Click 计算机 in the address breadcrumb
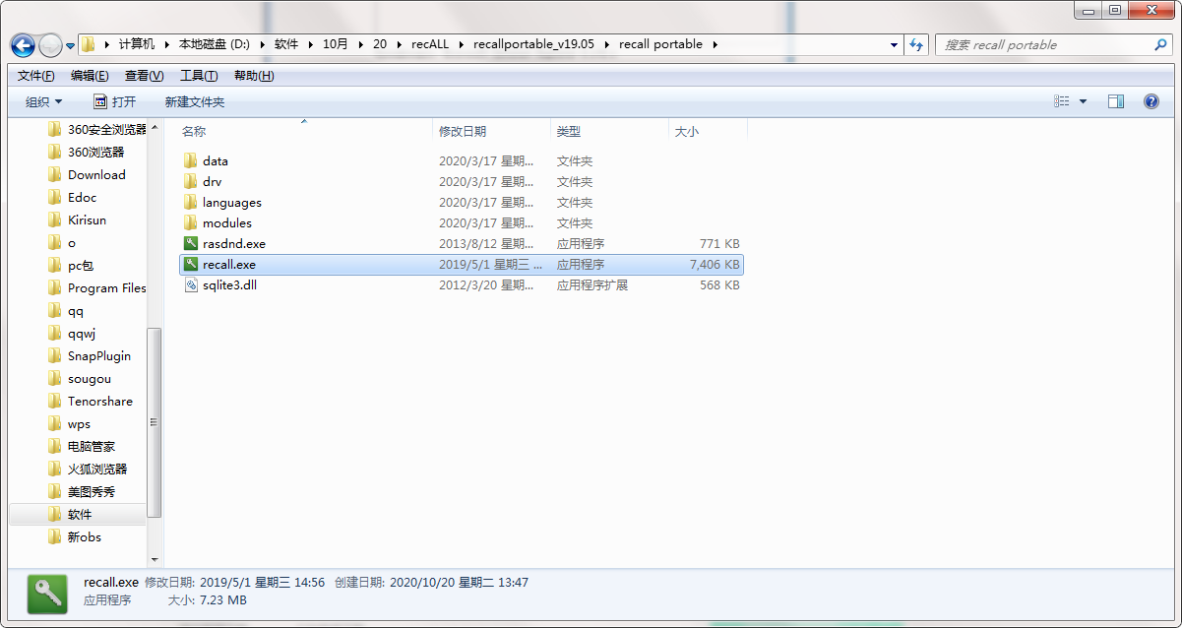The width and height of the screenshot is (1182, 628). pyautogui.click(x=136, y=44)
